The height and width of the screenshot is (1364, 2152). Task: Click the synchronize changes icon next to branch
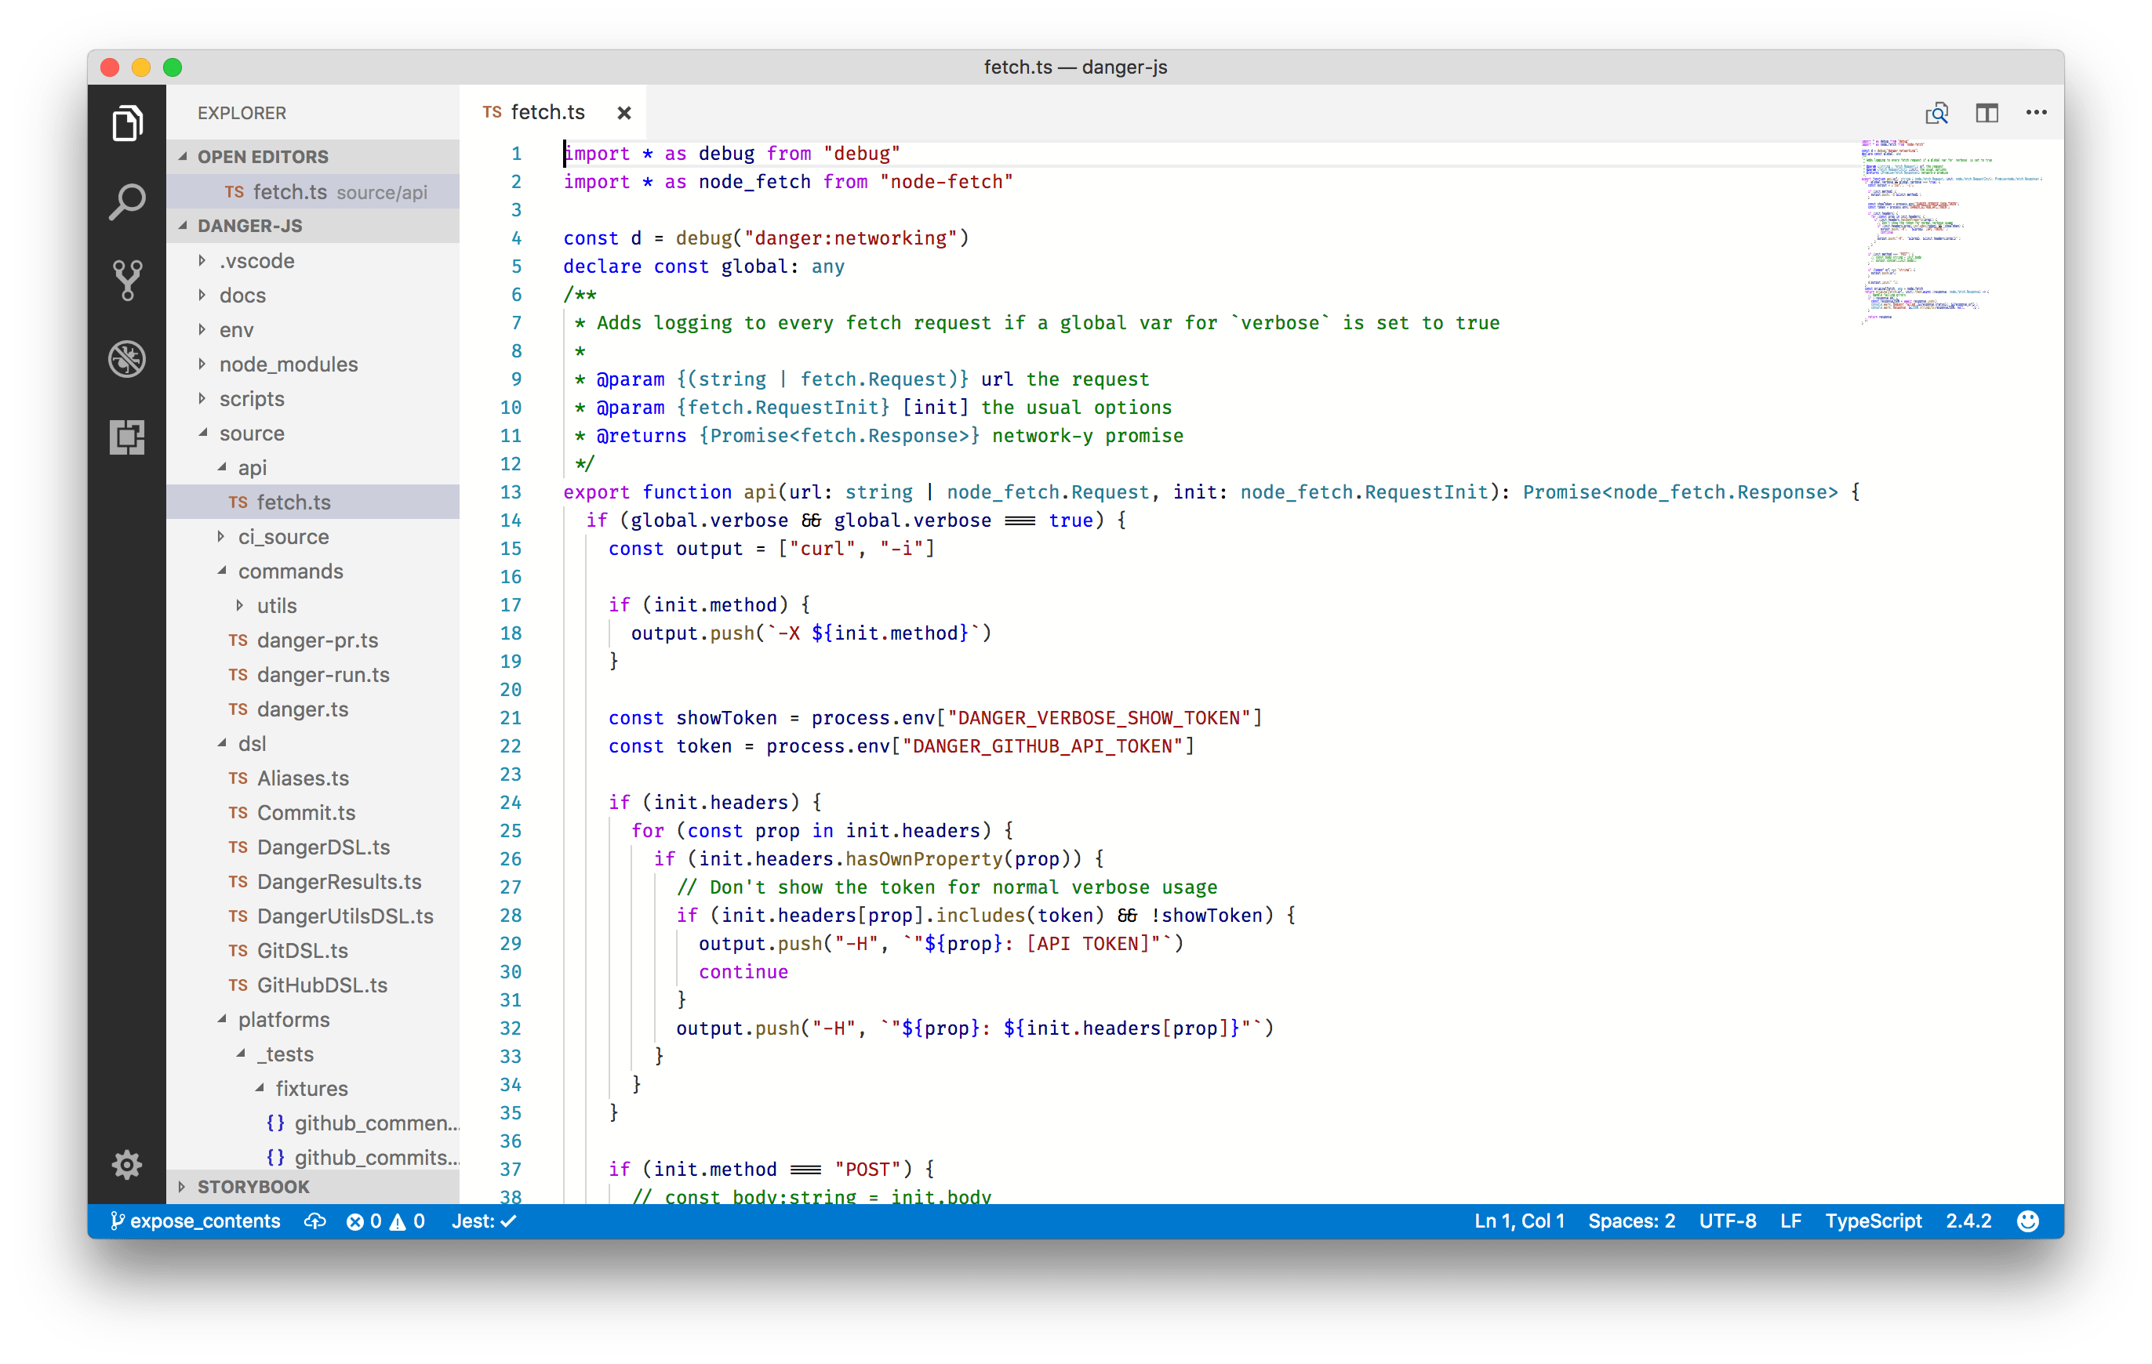click(x=314, y=1221)
